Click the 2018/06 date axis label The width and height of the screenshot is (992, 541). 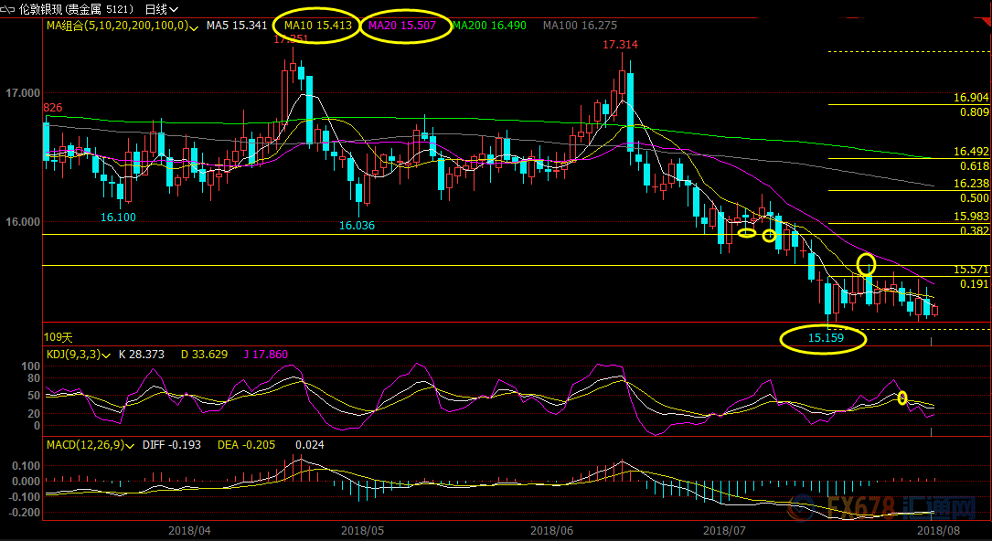552,530
